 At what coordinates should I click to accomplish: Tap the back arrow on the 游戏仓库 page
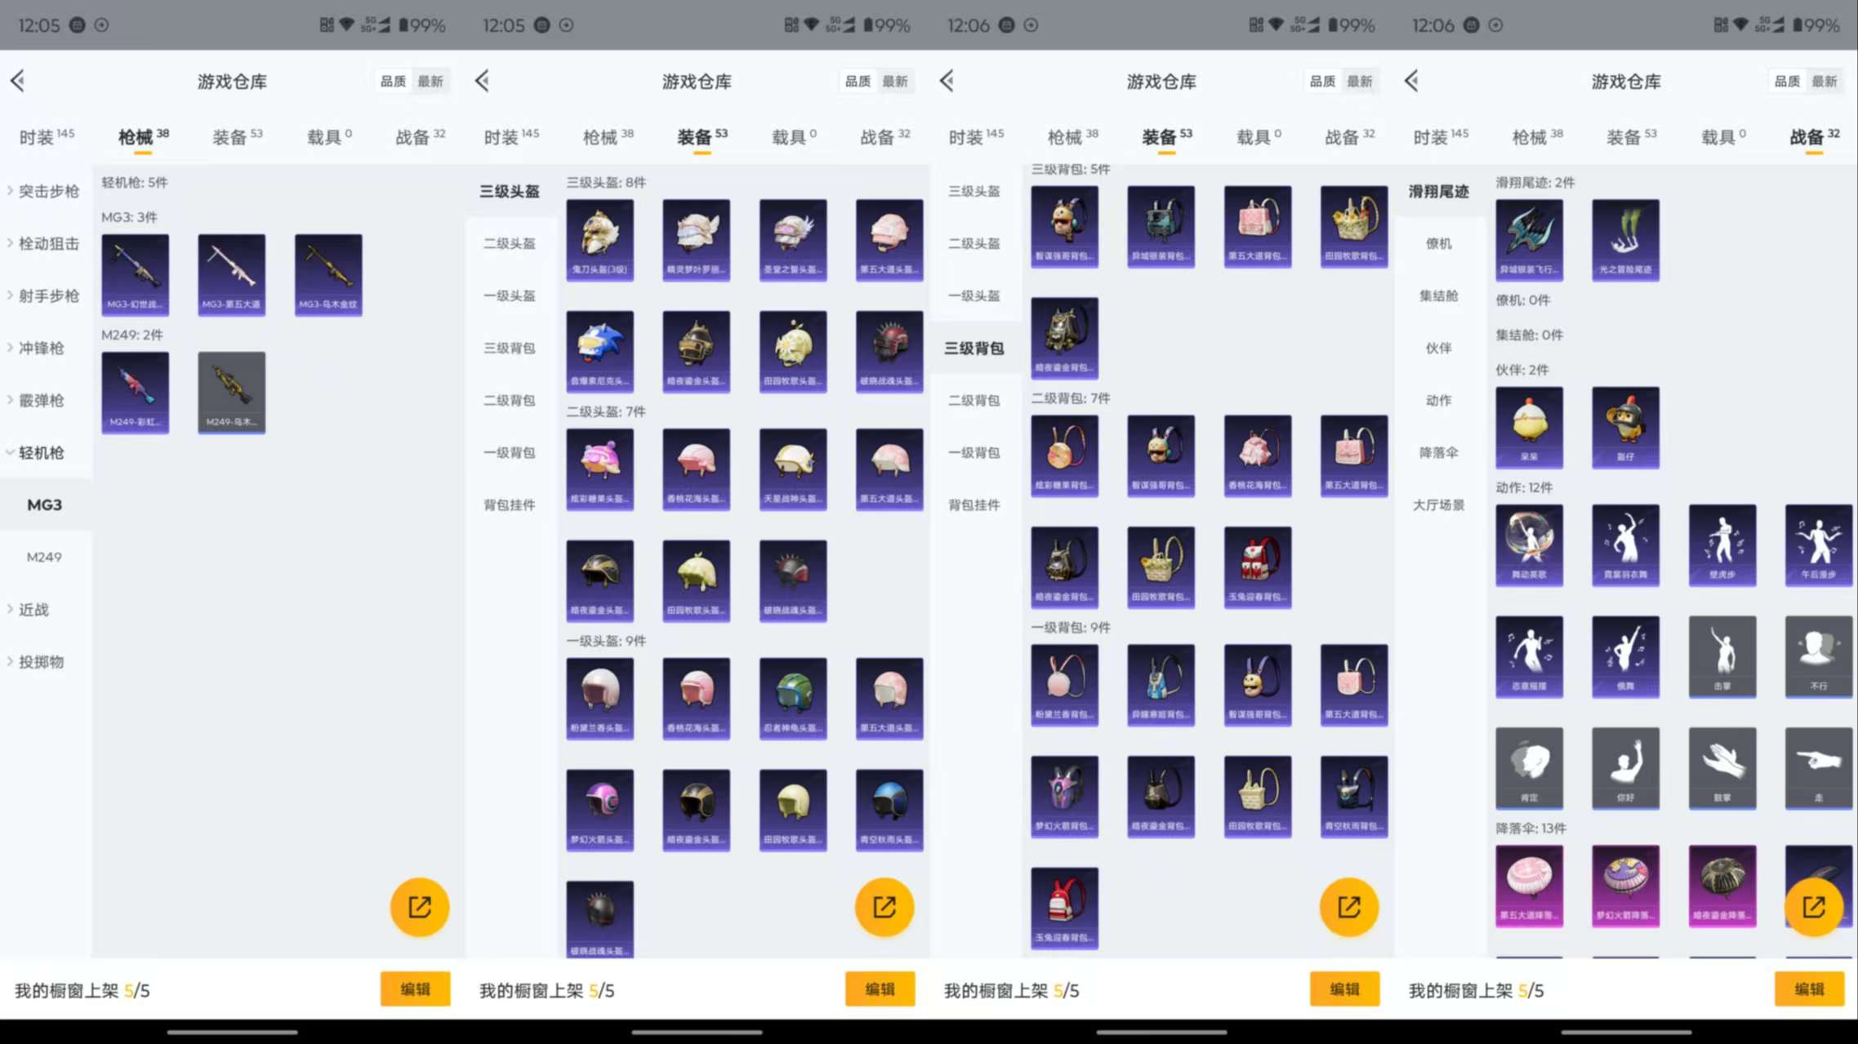(17, 81)
